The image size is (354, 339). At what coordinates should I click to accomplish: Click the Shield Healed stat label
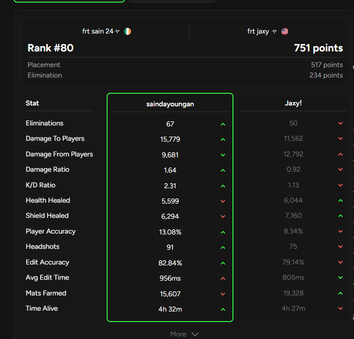[x=47, y=216]
